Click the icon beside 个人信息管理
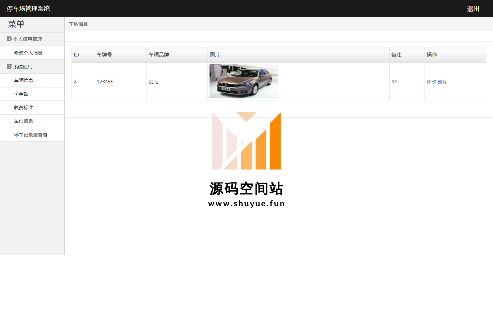The height and width of the screenshot is (321, 493). 9,39
